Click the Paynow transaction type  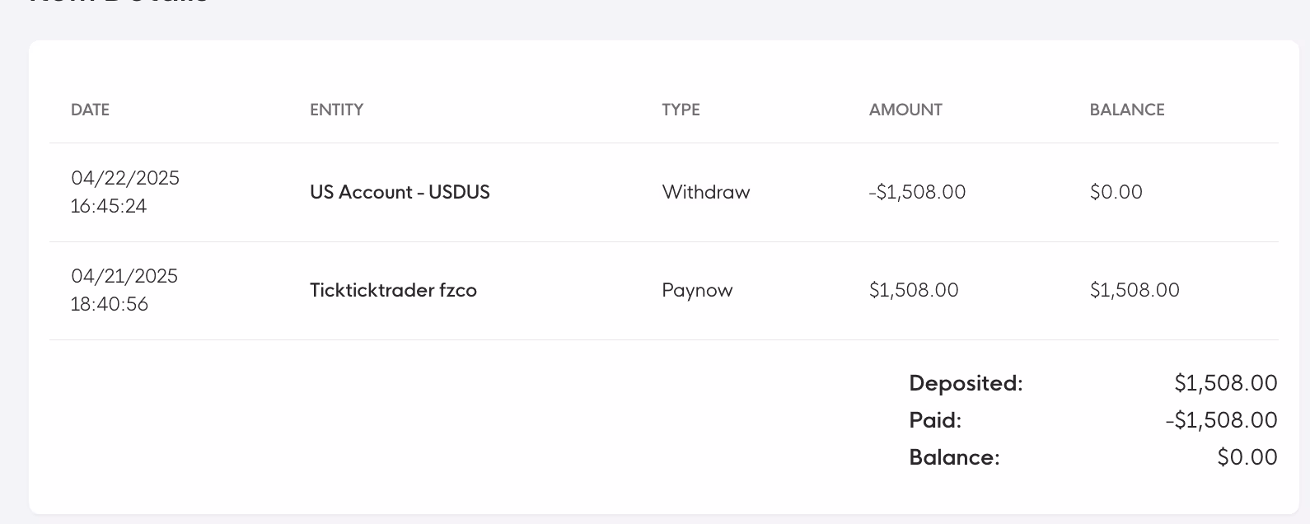click(x=697, y=290)
